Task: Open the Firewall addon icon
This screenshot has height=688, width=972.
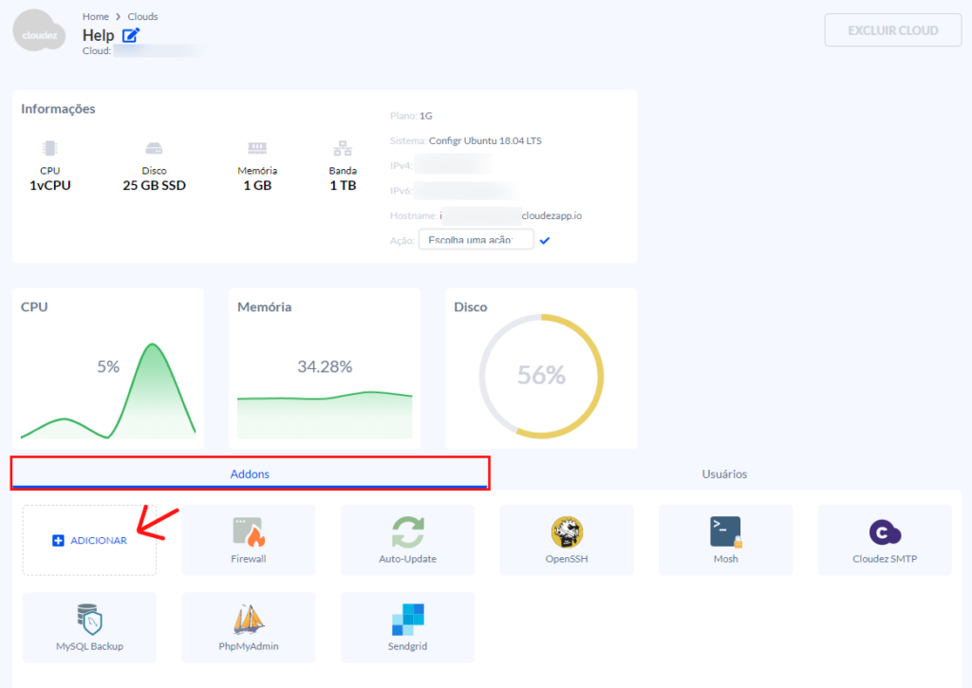Action: [248, 532]
